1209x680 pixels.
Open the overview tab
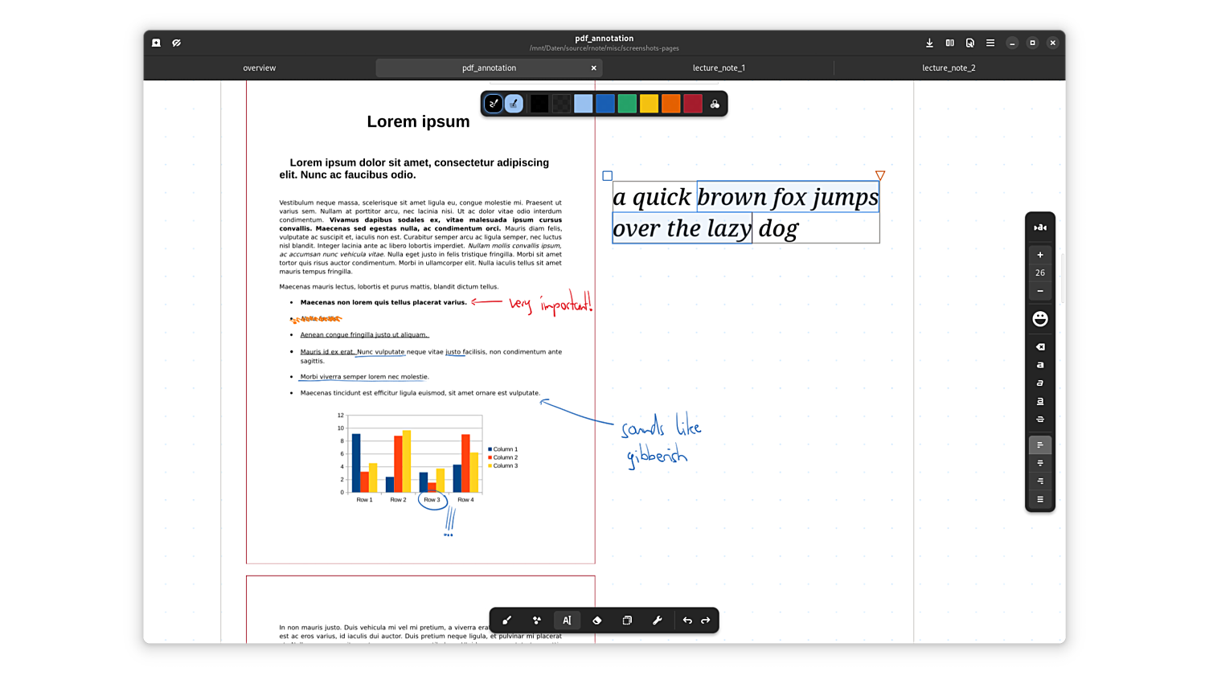click(260, 68)
